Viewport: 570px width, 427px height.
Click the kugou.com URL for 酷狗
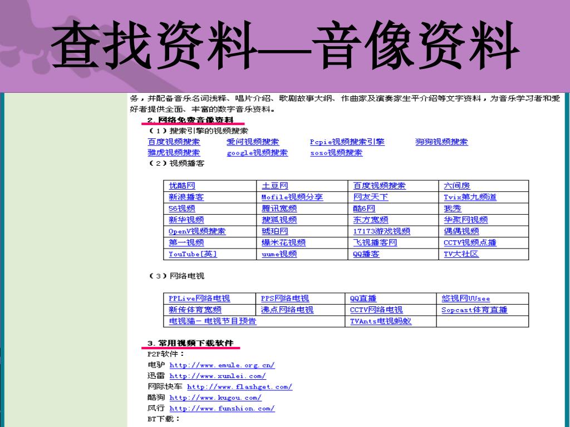[215, 398]
